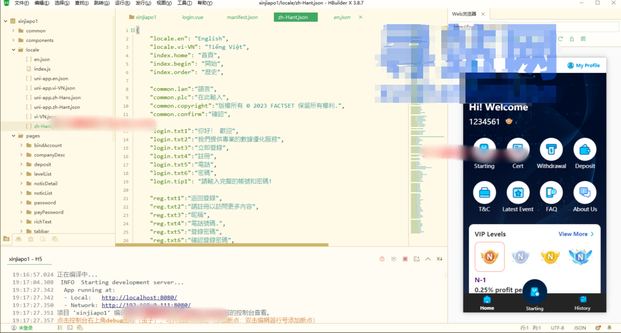This screenshot has width=621, height=333.
Task: Open the binoculars search icon in sidebar toolbar
Action: tap(19, 239)
